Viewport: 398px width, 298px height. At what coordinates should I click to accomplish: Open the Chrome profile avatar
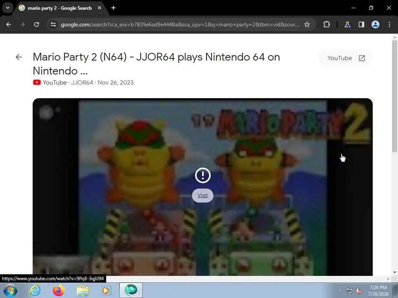[375, 24]
